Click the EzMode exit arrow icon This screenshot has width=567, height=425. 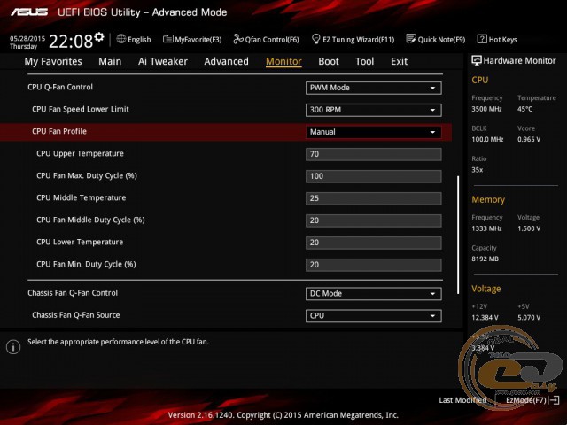554,400
